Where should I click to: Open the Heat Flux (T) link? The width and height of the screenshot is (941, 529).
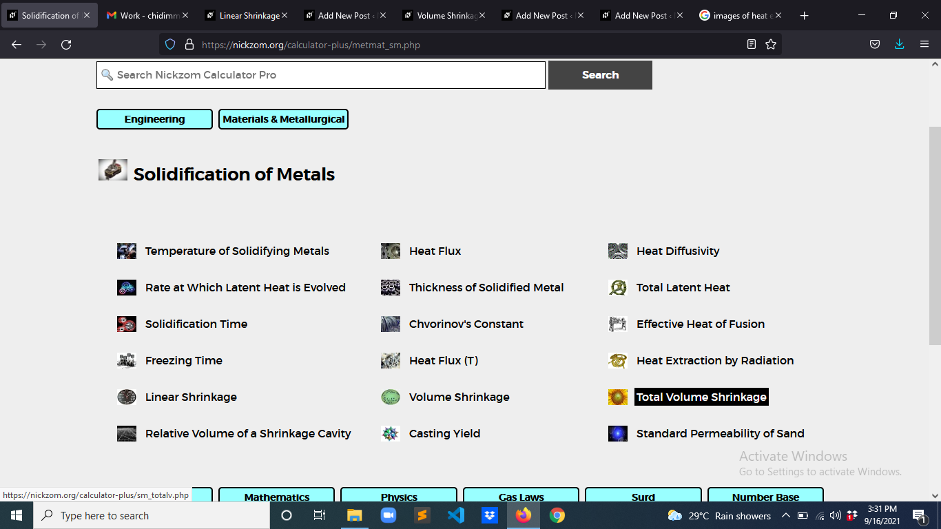444,360
